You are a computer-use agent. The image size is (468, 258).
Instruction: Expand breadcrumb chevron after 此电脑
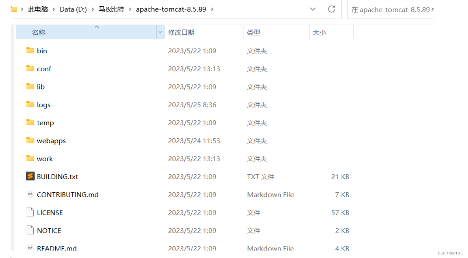point(54,10)
